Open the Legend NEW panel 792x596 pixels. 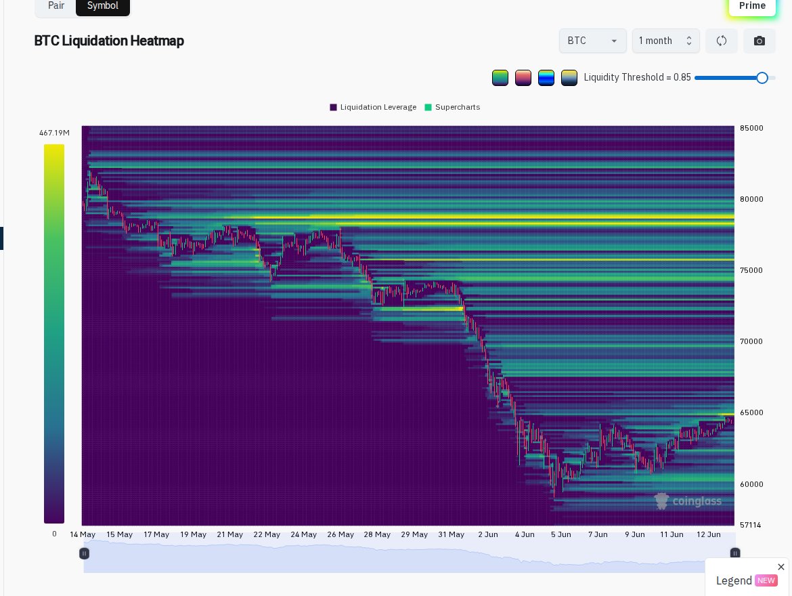(746, 580)
